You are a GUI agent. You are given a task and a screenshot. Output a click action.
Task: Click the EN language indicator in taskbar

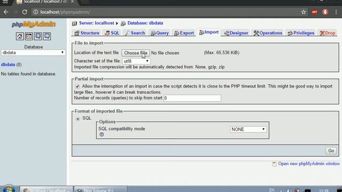(x=271, y=190)
